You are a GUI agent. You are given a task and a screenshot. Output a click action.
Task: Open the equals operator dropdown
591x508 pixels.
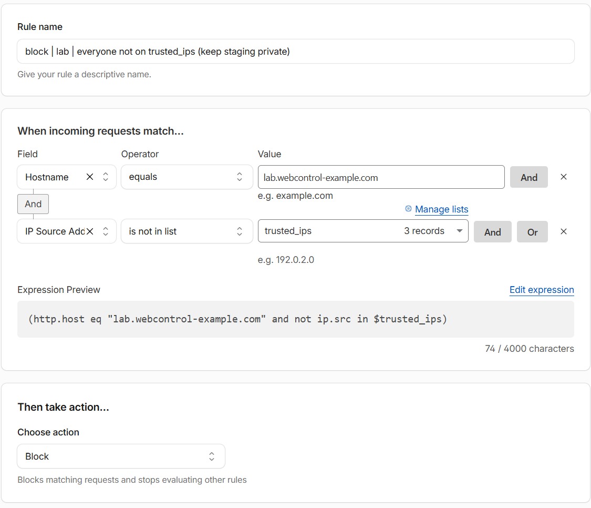tap(186, 177)
